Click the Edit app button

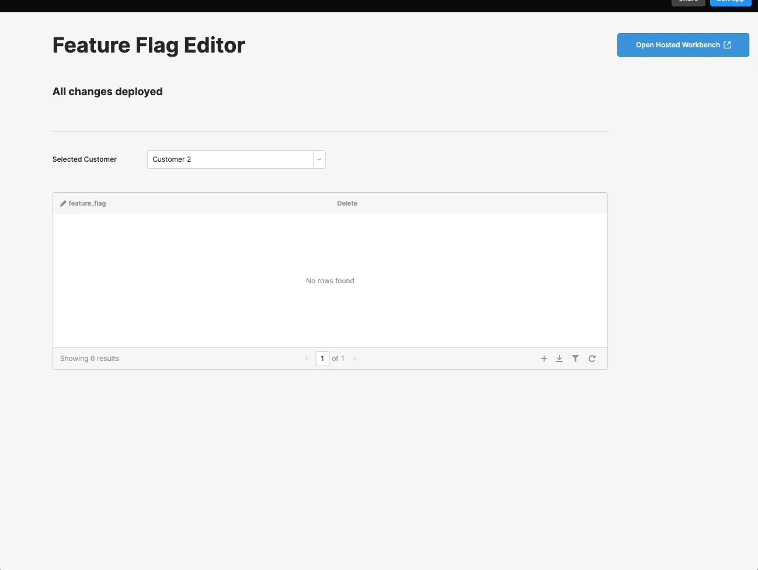(731, 2)
